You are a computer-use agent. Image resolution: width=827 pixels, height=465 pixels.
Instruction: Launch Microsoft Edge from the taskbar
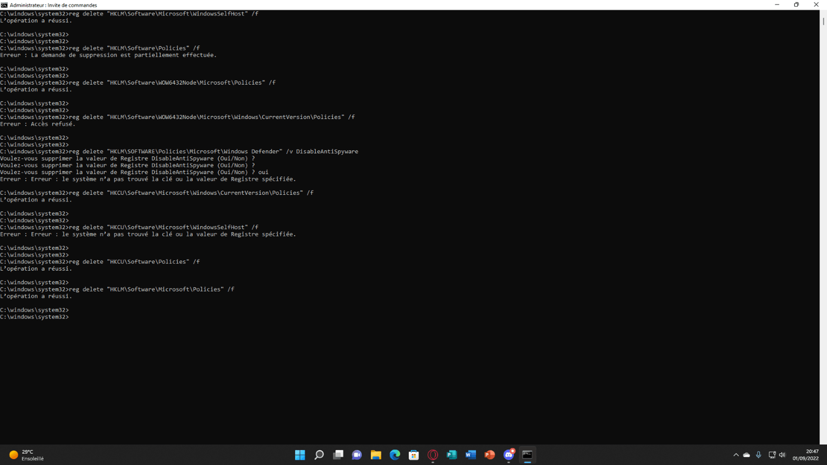(395, 455)
